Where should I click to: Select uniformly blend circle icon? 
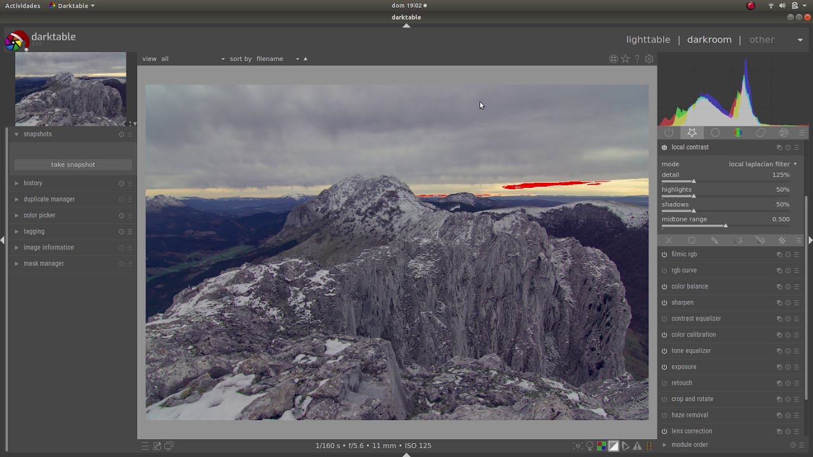click(x=692, y=241)
